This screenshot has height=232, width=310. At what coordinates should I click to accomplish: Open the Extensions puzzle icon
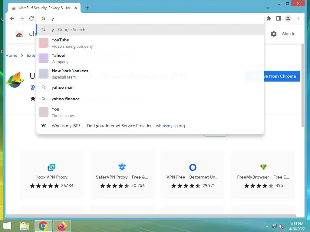click(x=269, y=18)
